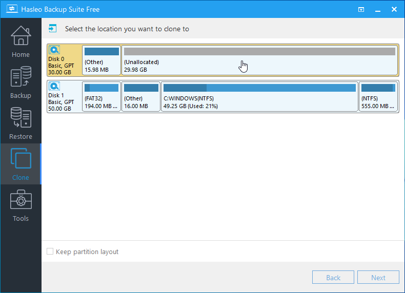Open the Home section icon
The image size is (405, 293).
click(21, 36)
